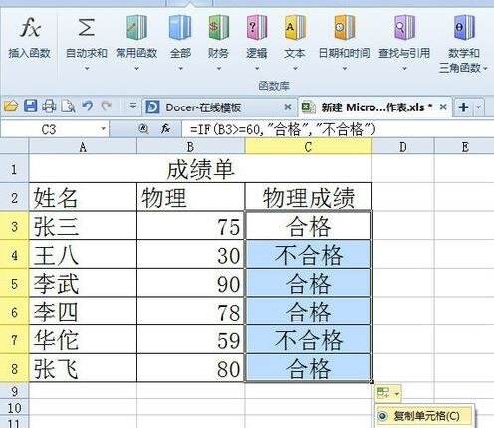
Task: Open the Logical (逻辑) functions icon
Action: 256,27
